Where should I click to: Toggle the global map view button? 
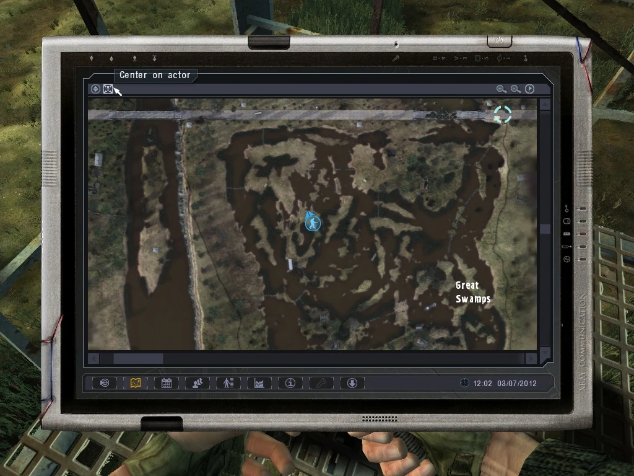[x=95, y=89]
